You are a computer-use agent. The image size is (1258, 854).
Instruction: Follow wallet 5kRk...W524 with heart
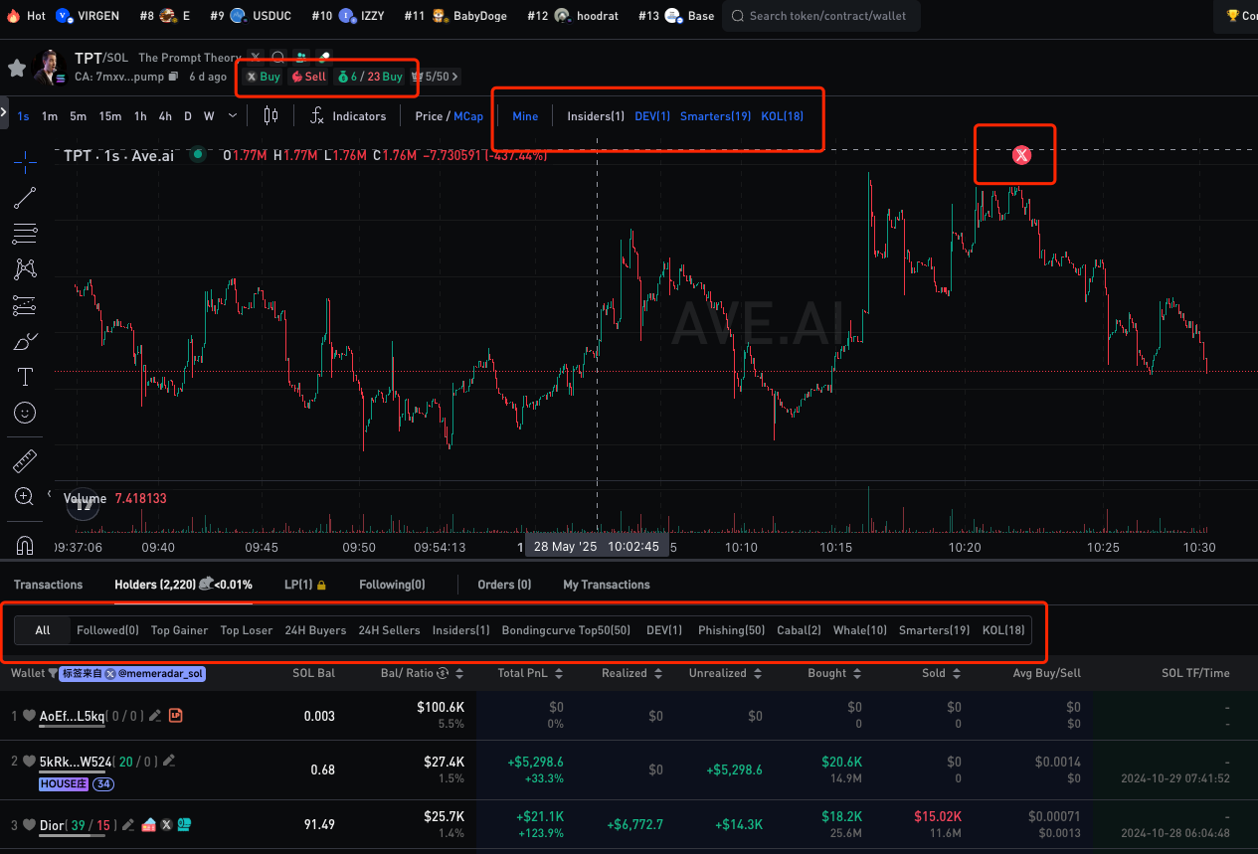29,761
